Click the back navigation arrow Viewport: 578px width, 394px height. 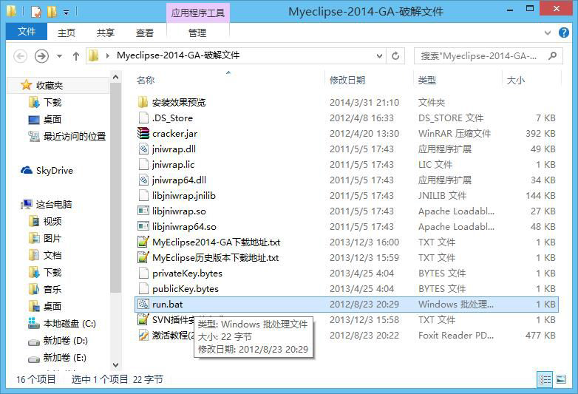click(21, 56)
